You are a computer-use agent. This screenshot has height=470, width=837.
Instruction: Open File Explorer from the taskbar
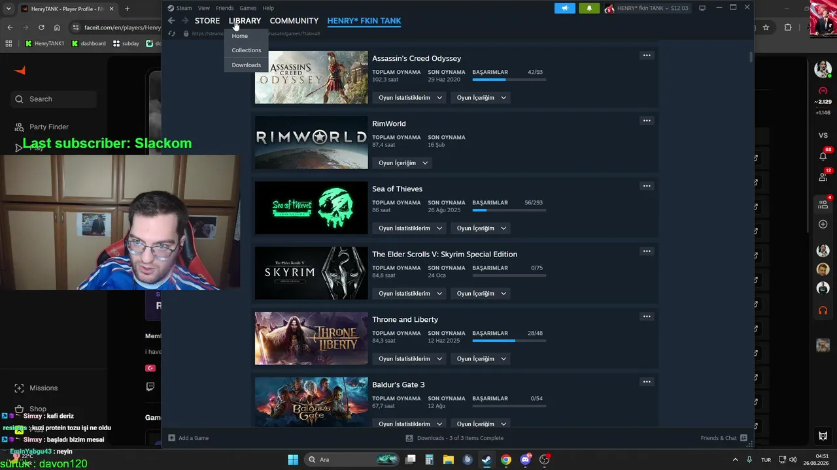[449, 460]
